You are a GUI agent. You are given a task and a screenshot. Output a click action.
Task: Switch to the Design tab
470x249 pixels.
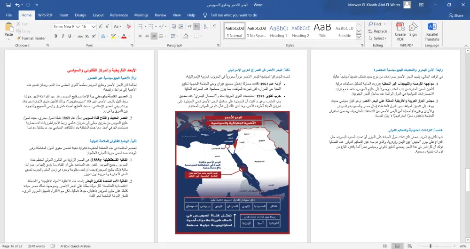pyautogui.click(x=80, y=15)
